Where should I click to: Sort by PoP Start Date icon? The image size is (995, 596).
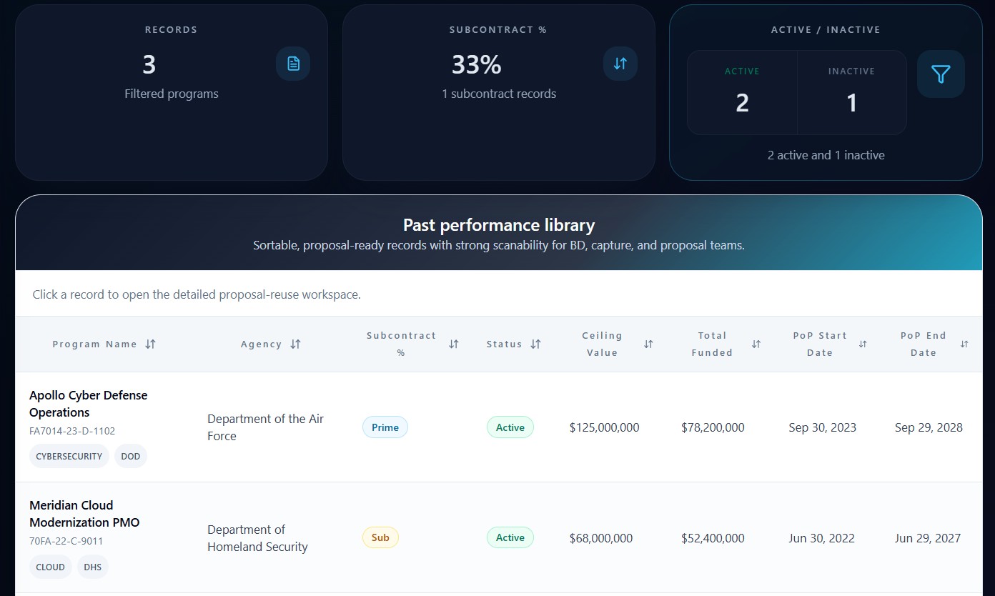tap(863, 344)
